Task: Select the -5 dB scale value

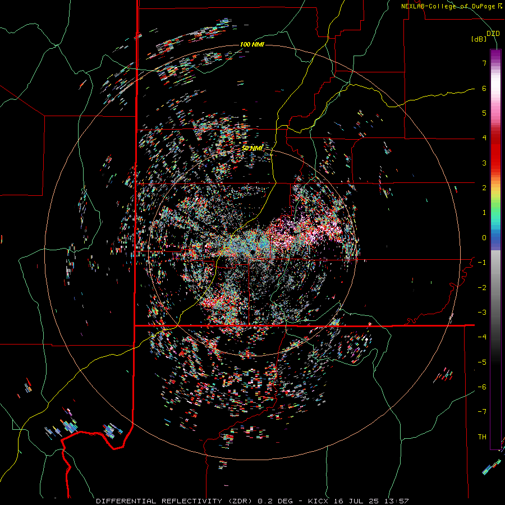Action: click(x=482, y=362)
